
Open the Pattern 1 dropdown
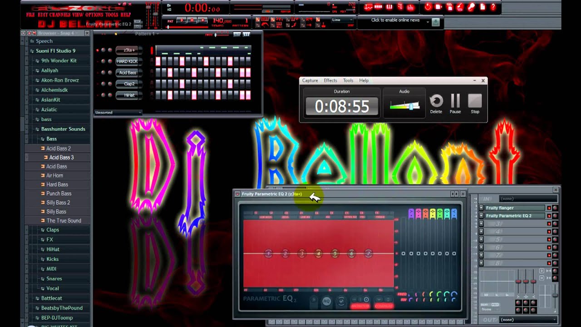(x=147, y=34)
